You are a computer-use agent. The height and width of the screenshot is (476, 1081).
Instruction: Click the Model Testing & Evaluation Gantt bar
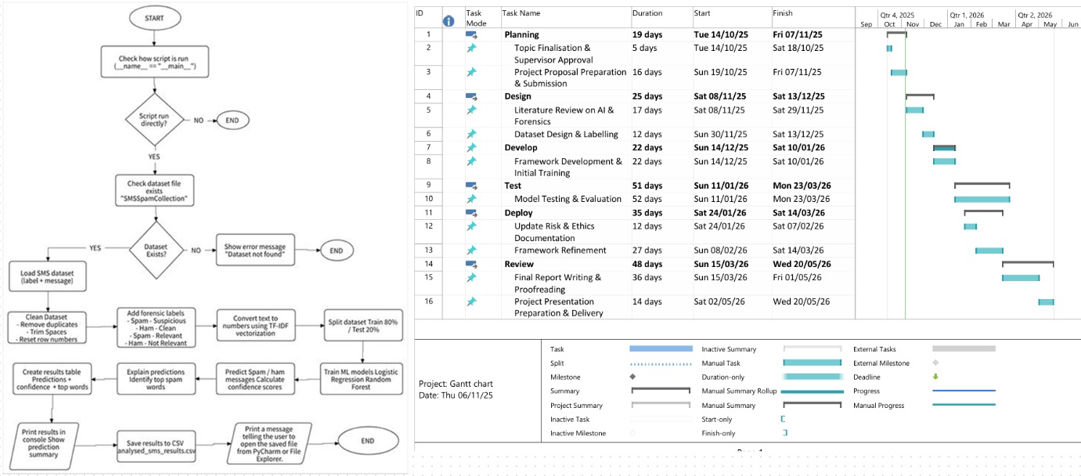[982, 200]
